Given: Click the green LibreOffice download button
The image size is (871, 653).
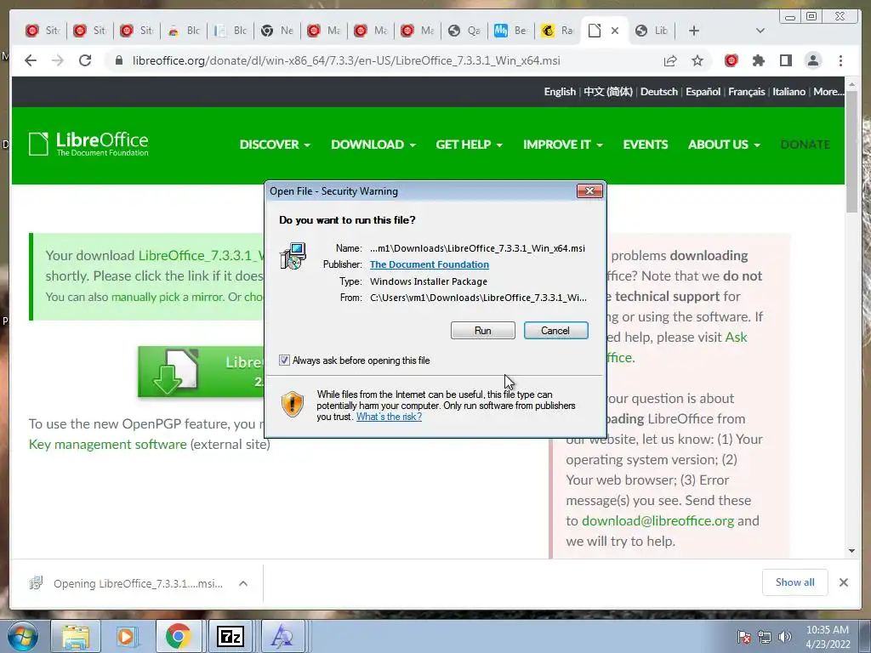Looking at the screenshot, I should pyautogui.click(x=201, y=372).
